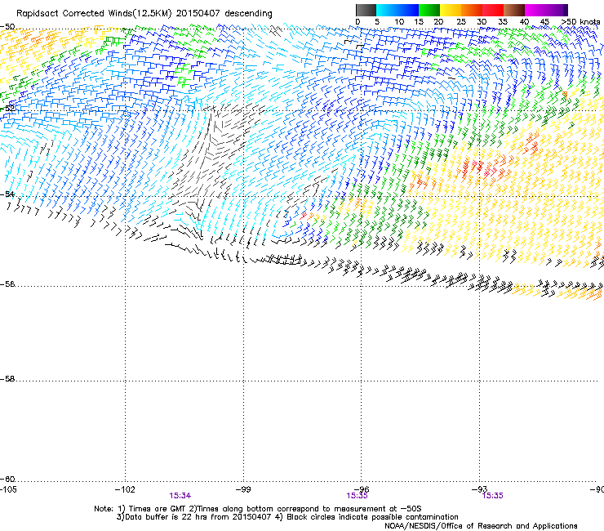The height and width of the screenshot is (531, 604).
Task: Select the blue 10-15 knots legend segment
Action: 408,10
